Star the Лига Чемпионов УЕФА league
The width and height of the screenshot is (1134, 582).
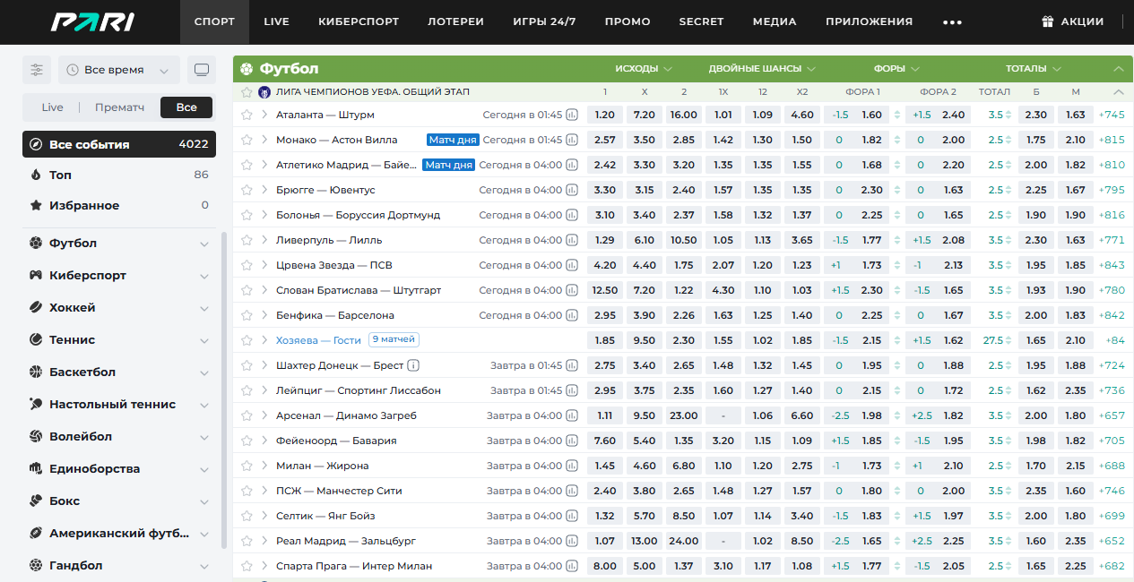pyautogui.click(x=247, y=91)
